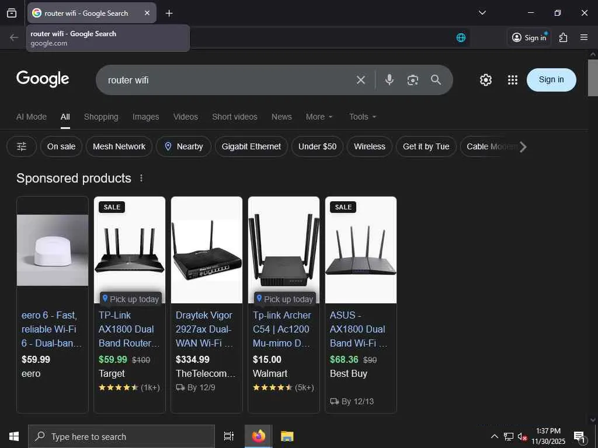Switch to Videos tab
The height and width of the screenshot is (448, 598).
click(185, 117)
